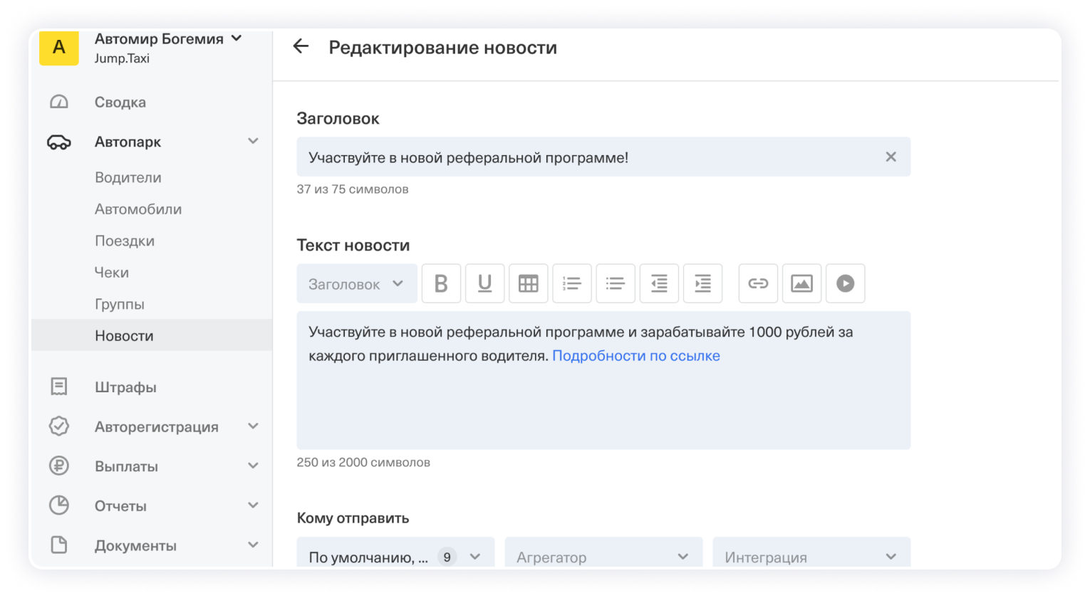The width and height of the screenshot is (1090, 598).
Task: Insert an image into news text
Action: (x=801, y=284)
